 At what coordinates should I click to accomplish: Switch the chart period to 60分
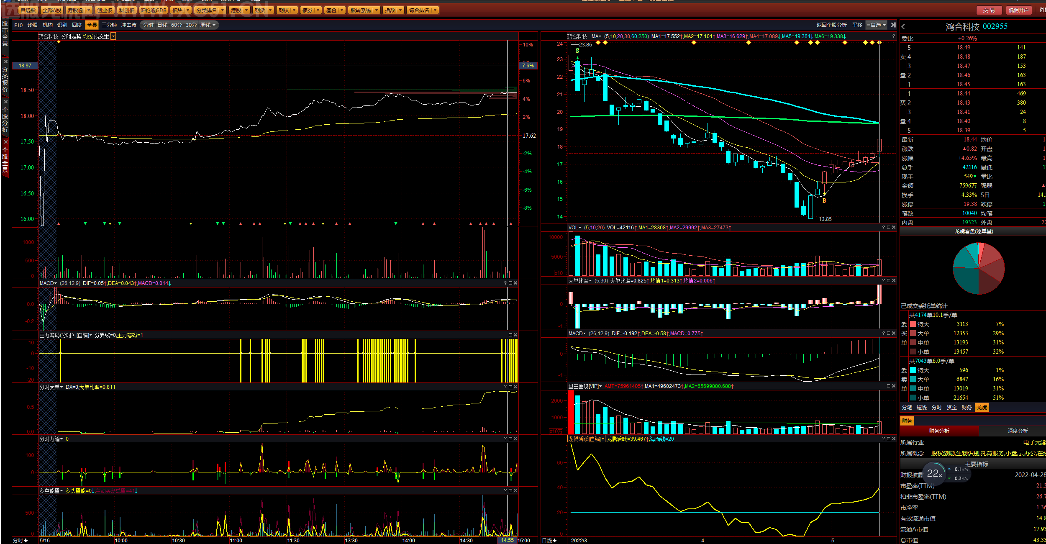[x=177, y=25]
